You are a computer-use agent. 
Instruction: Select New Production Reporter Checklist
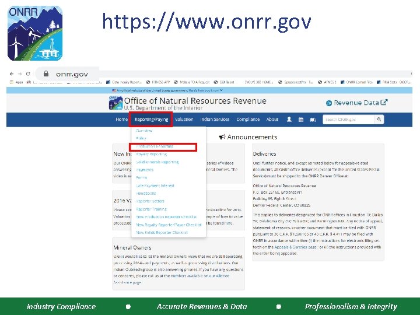click(x=166, y=217)
